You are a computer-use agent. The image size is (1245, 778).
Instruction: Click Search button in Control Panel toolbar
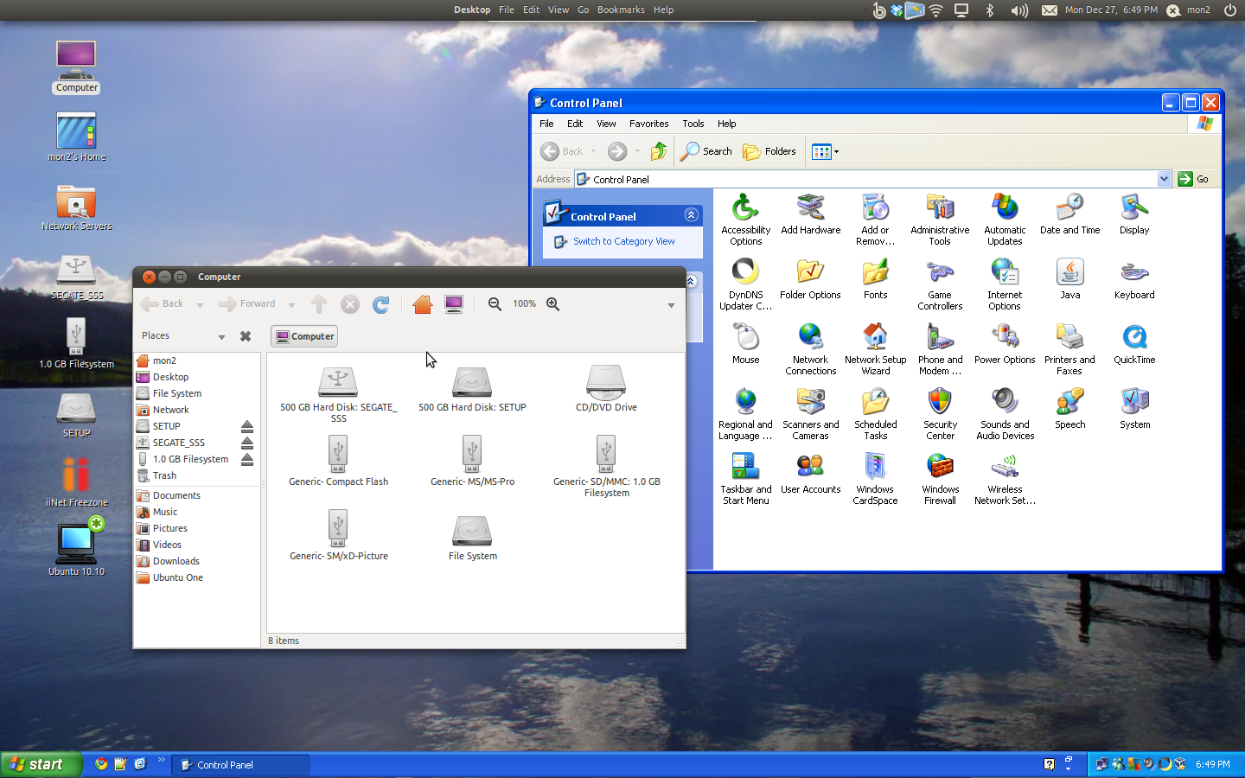tap(706, 151)
